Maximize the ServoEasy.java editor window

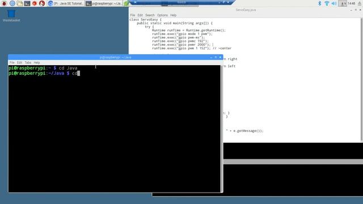(x=356, y=10)
